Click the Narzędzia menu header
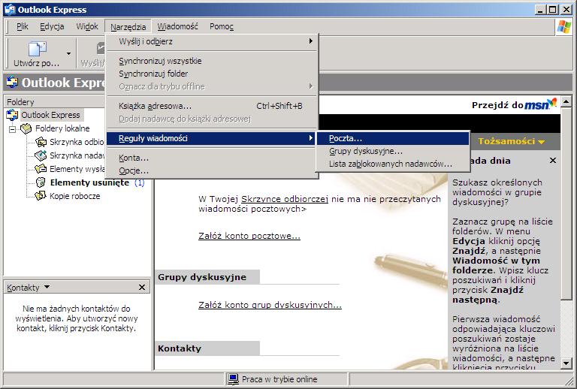 click(x=128, y=26)
